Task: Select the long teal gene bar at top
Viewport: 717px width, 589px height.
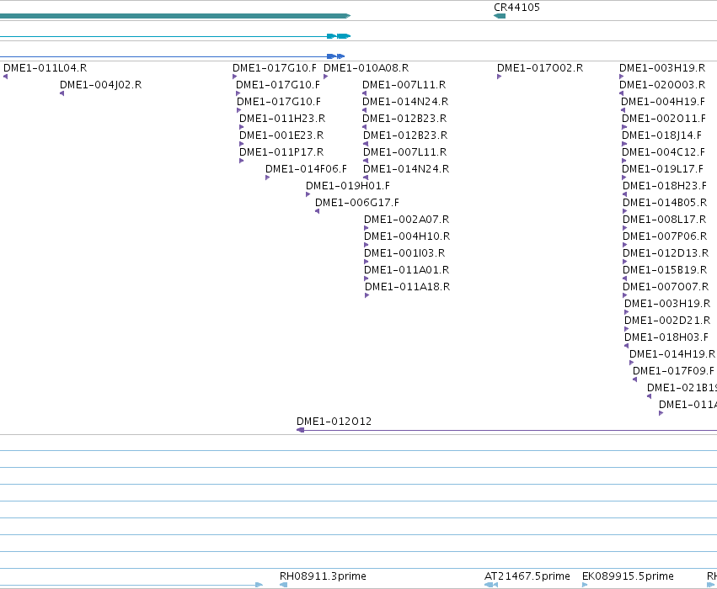Action: tap(175, 16)
